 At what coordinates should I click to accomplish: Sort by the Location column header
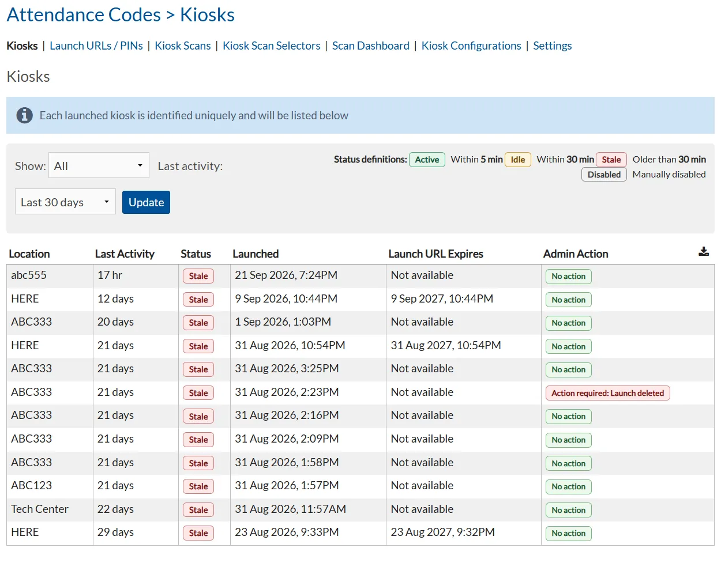pyautogui.click(x=29, y=254)
